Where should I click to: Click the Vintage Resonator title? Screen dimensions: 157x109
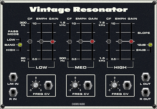78,10
